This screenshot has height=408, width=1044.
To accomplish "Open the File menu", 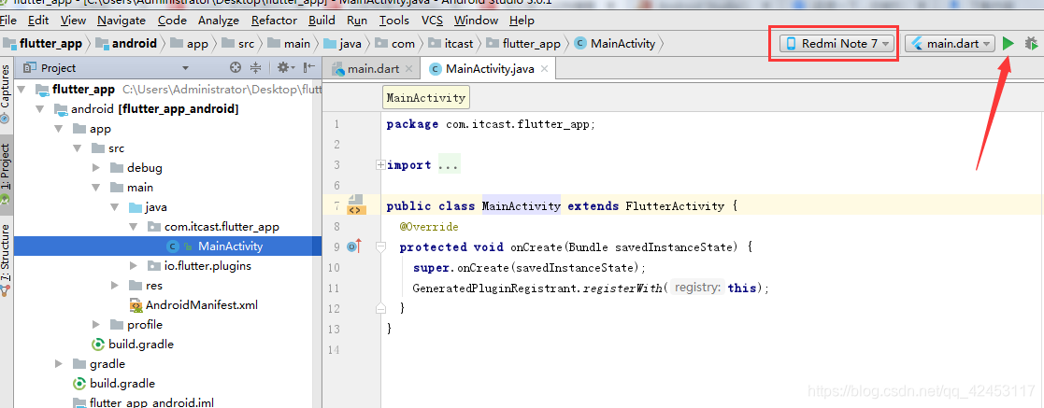I will tap(8, 21).
